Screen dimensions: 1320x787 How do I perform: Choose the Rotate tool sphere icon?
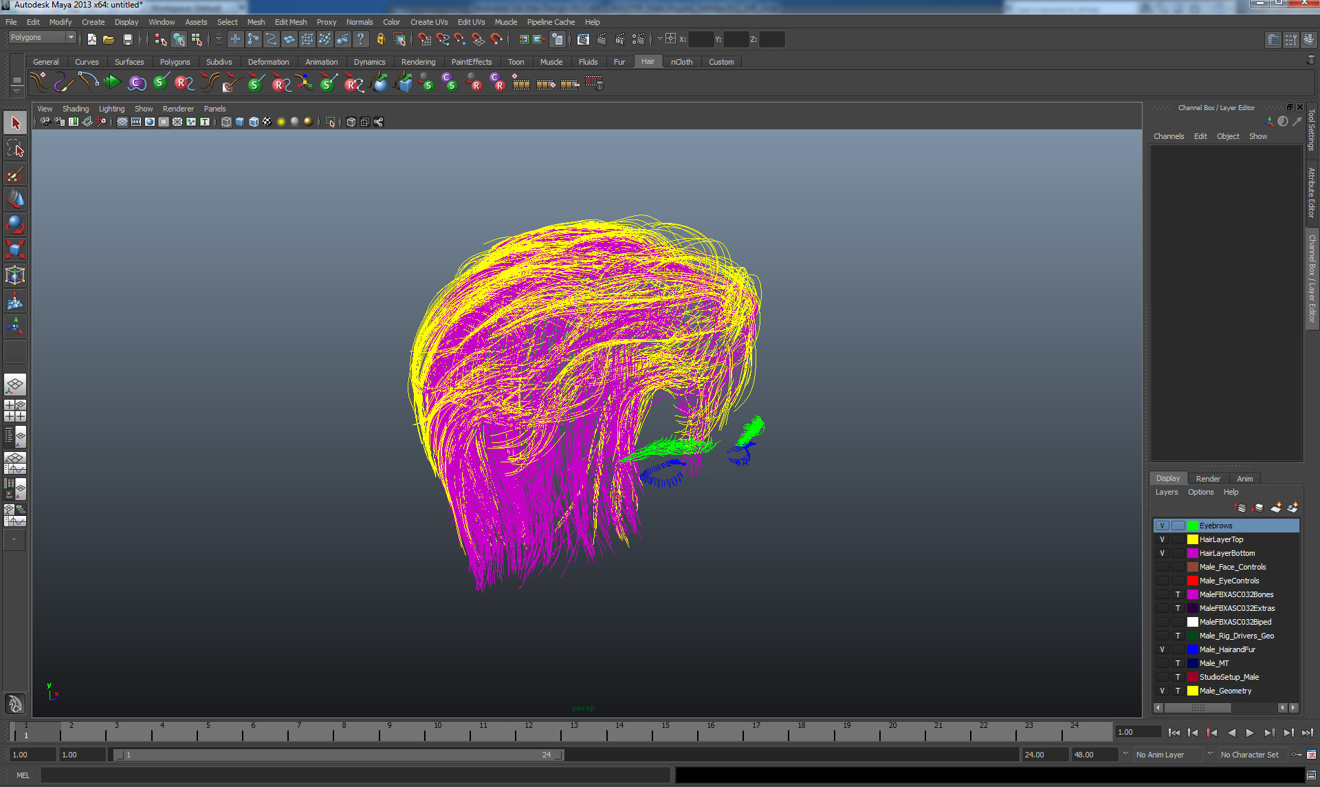(x=15, y=224)
